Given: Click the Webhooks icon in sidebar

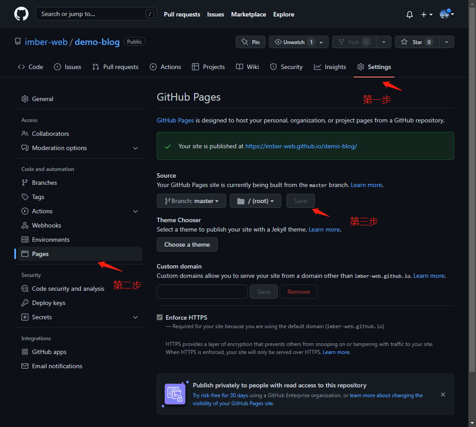Looking at the screenshot, I should (25, 225).
